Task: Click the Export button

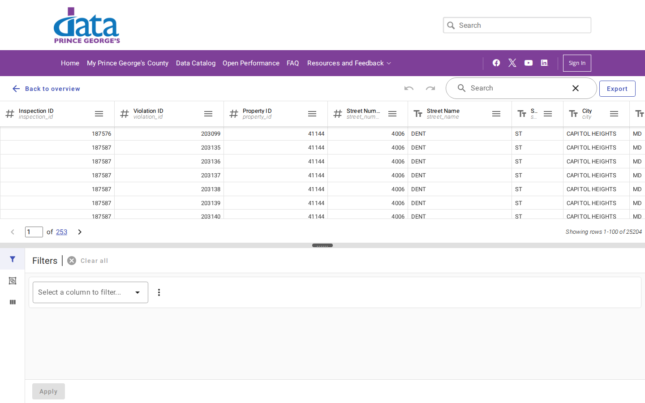Action: pyautogui.click(x=617, y=89)
